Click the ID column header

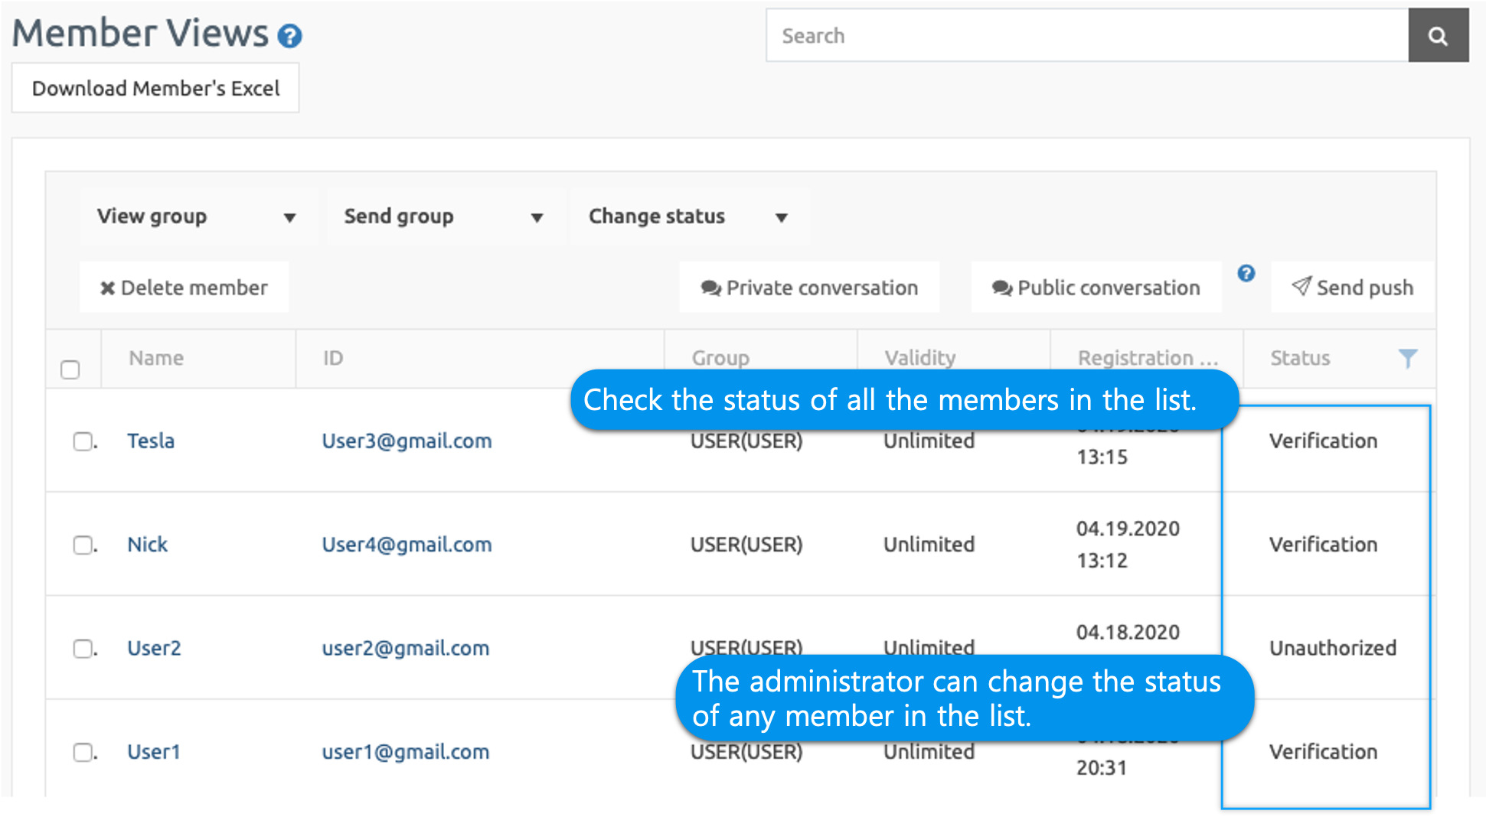coord(333,358)
